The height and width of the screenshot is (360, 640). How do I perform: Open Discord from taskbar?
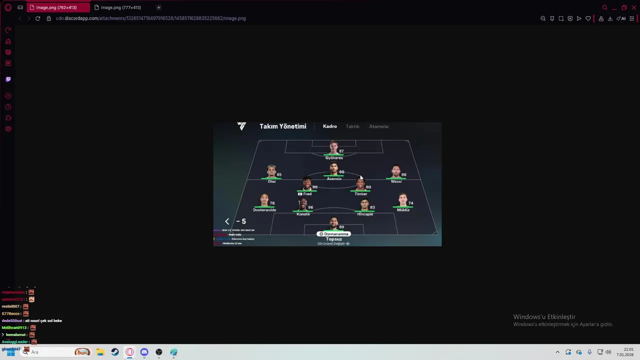(x=144, y=352)
